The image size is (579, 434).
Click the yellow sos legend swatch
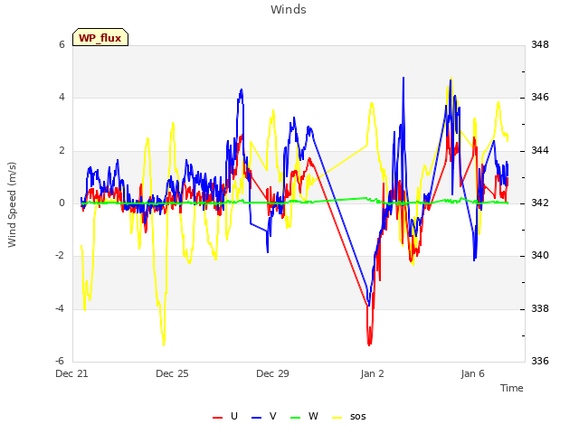point(337,418)
